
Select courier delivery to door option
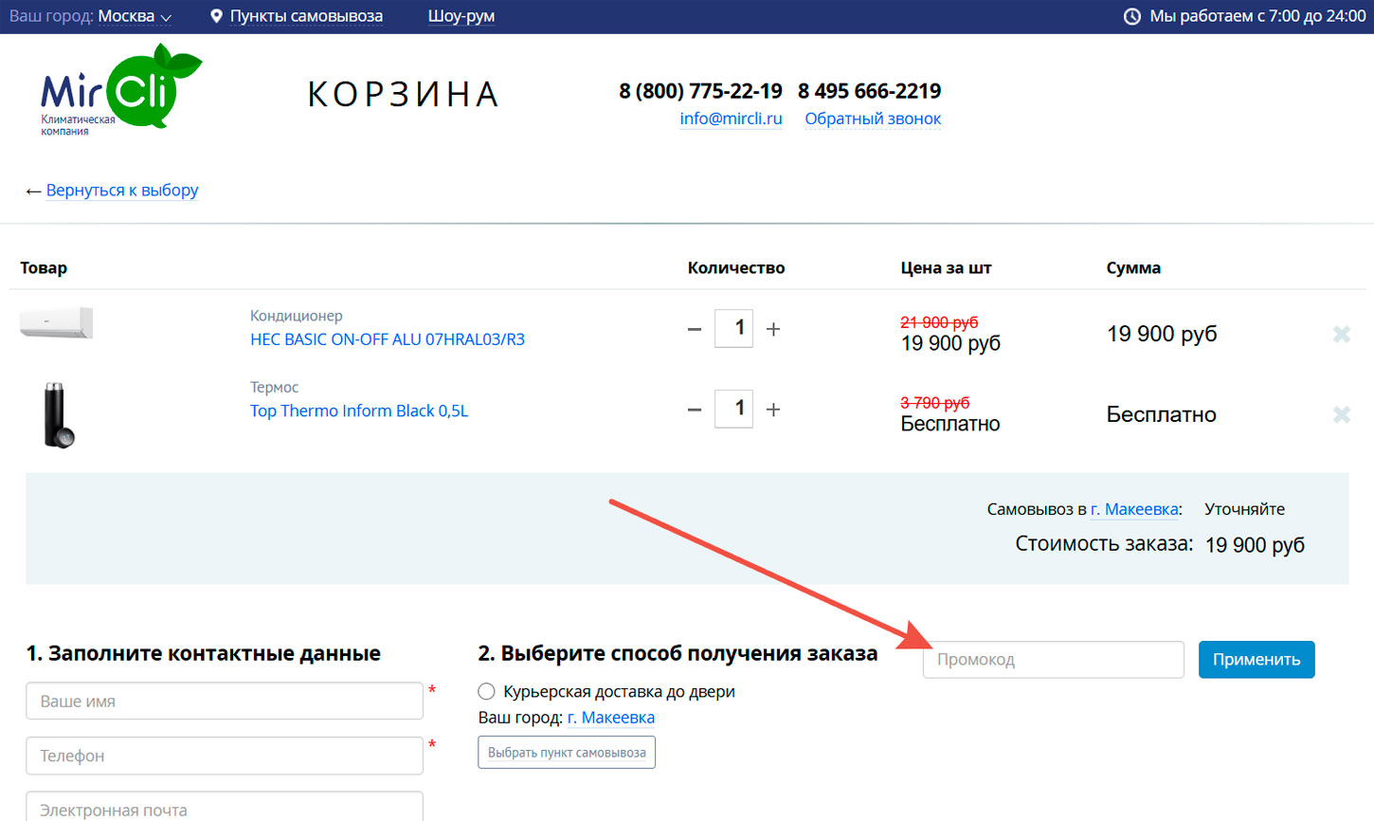(x=486, y=691)
